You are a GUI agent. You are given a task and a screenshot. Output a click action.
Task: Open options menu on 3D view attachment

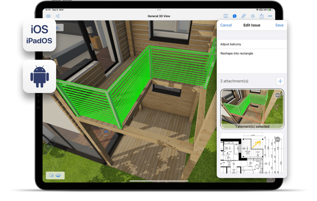click(x=278, y=95)
